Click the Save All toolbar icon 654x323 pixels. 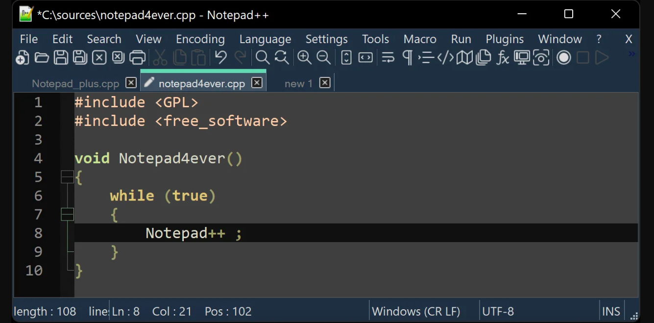click(80, 58)
